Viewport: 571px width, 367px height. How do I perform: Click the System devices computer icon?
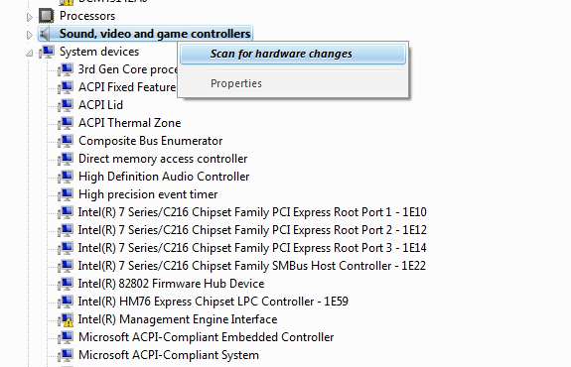pyautogui.click(x=48, y=52)
